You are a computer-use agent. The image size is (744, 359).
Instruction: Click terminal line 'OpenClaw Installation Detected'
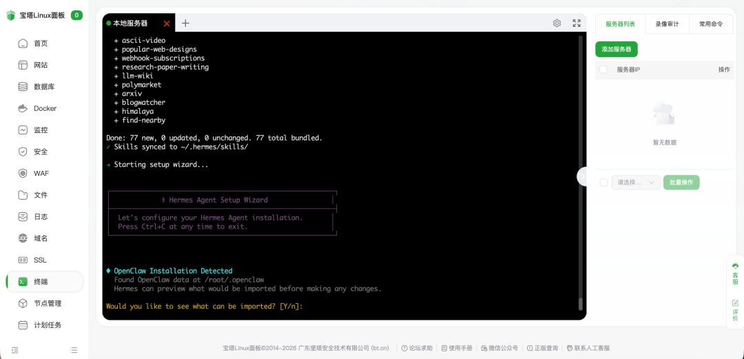coord(173,271)
